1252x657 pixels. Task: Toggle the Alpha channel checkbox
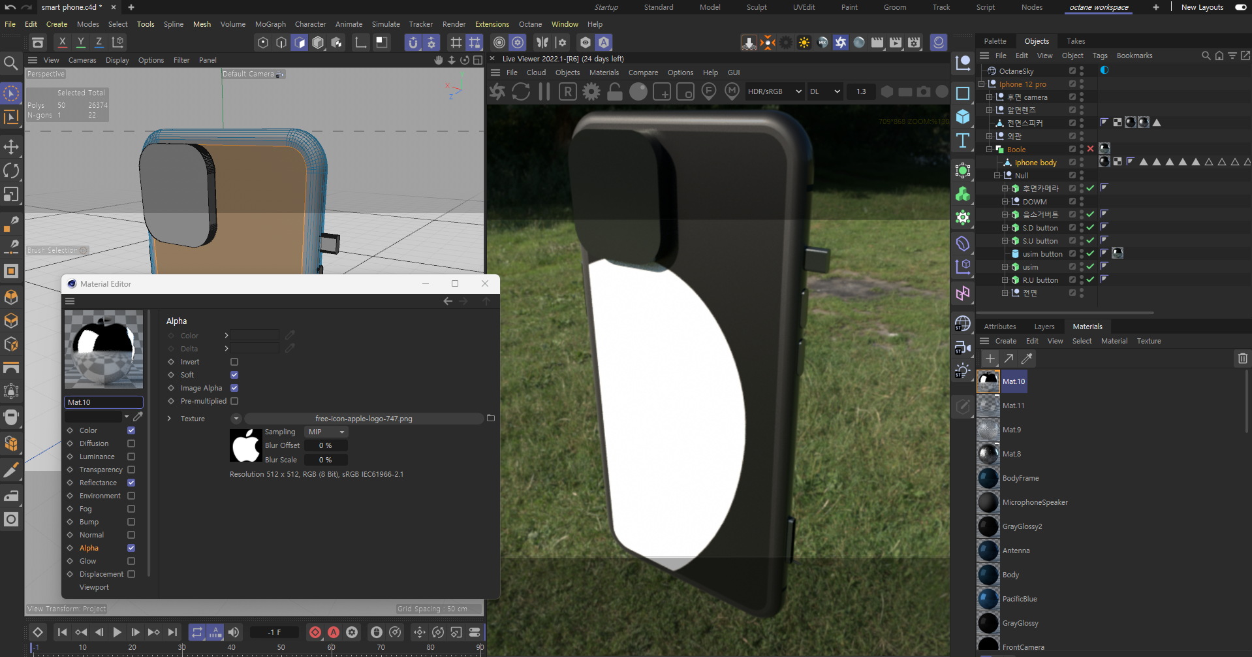coord(131,548)
